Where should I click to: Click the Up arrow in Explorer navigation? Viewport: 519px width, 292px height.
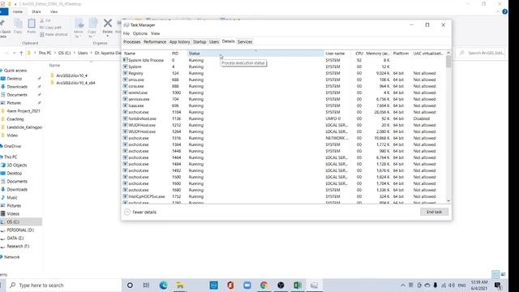[21, 53]
